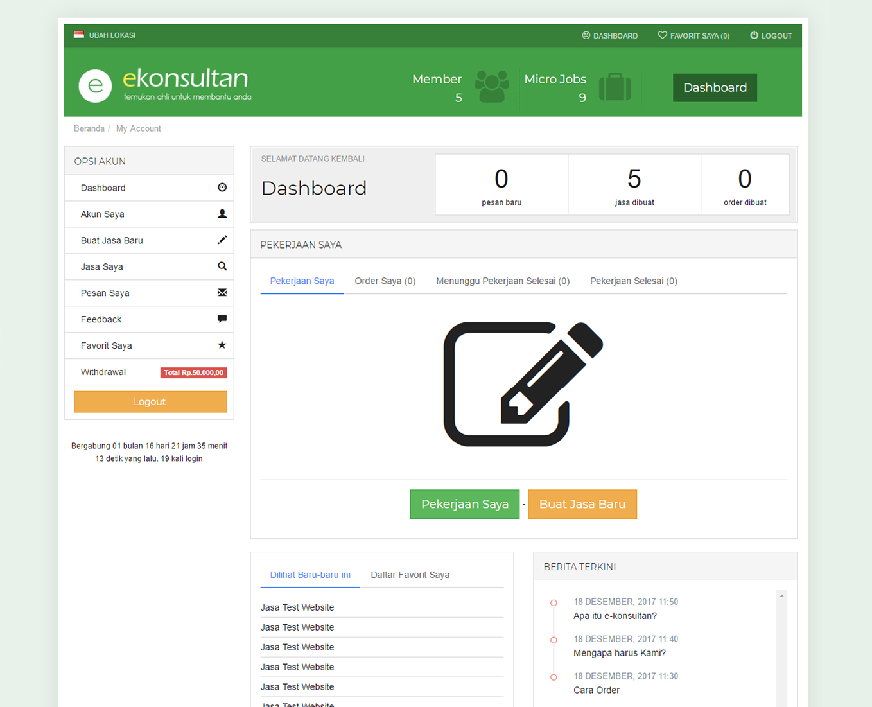
Task: Click the envelope icon beside Pesan Saya
Action: (222, 293)
